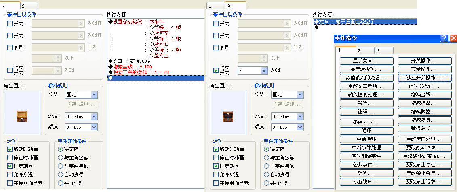Choose the 公共事件... command
457x192 pixels.
(366, 165)
